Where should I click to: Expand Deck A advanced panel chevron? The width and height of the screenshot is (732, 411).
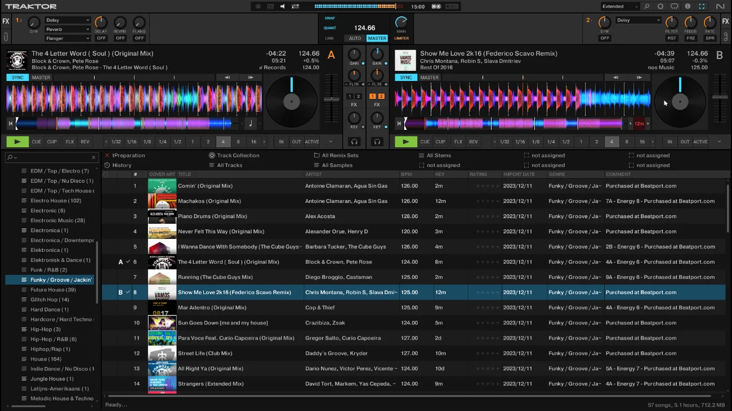tap(331, 142)
